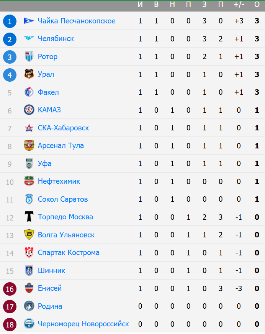The height and width of the screenshot is (334, 265).
Task: Open the Уфа team page link
Action: click(45, 164)
